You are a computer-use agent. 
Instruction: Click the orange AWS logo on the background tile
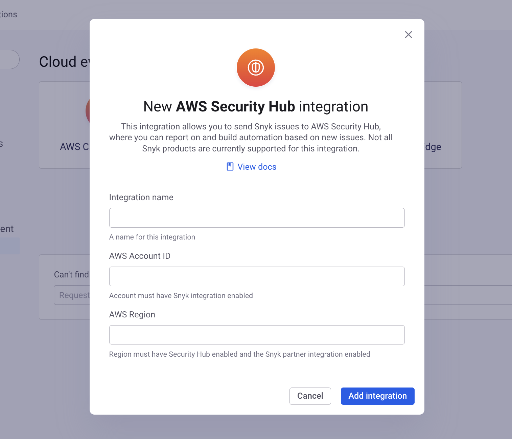[x=89, y=111]
